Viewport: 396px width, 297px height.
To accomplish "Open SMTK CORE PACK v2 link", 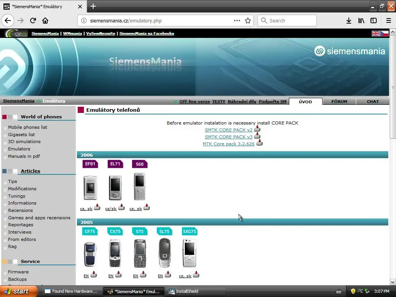I will [229, 130].
